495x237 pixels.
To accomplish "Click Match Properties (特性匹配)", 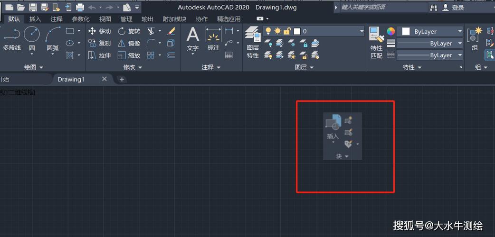I will click(x=376, y=43).
